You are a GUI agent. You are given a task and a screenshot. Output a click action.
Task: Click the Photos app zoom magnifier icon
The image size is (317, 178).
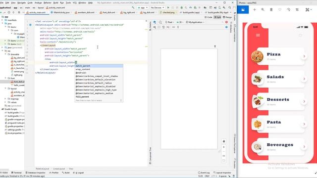tap(263, 10)
